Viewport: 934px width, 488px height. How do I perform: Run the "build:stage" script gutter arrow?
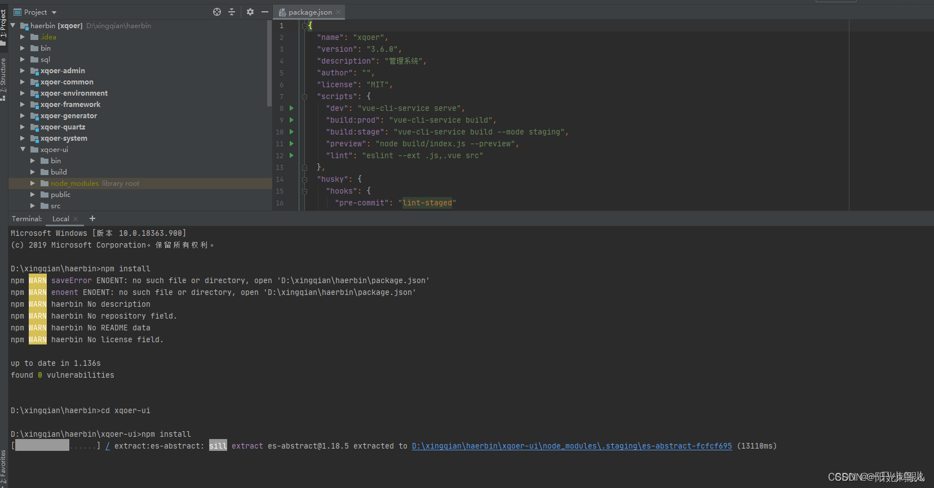coord(291,132)
